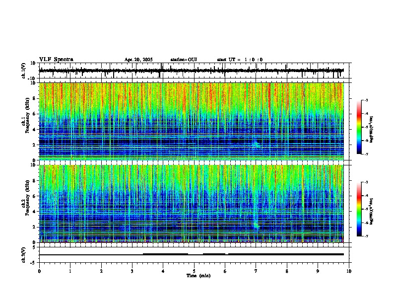This screenshot has height=304, width=393.
Task: Click the burst near 7 min in ch.1 spectrogram
Action: coord(256,145)
